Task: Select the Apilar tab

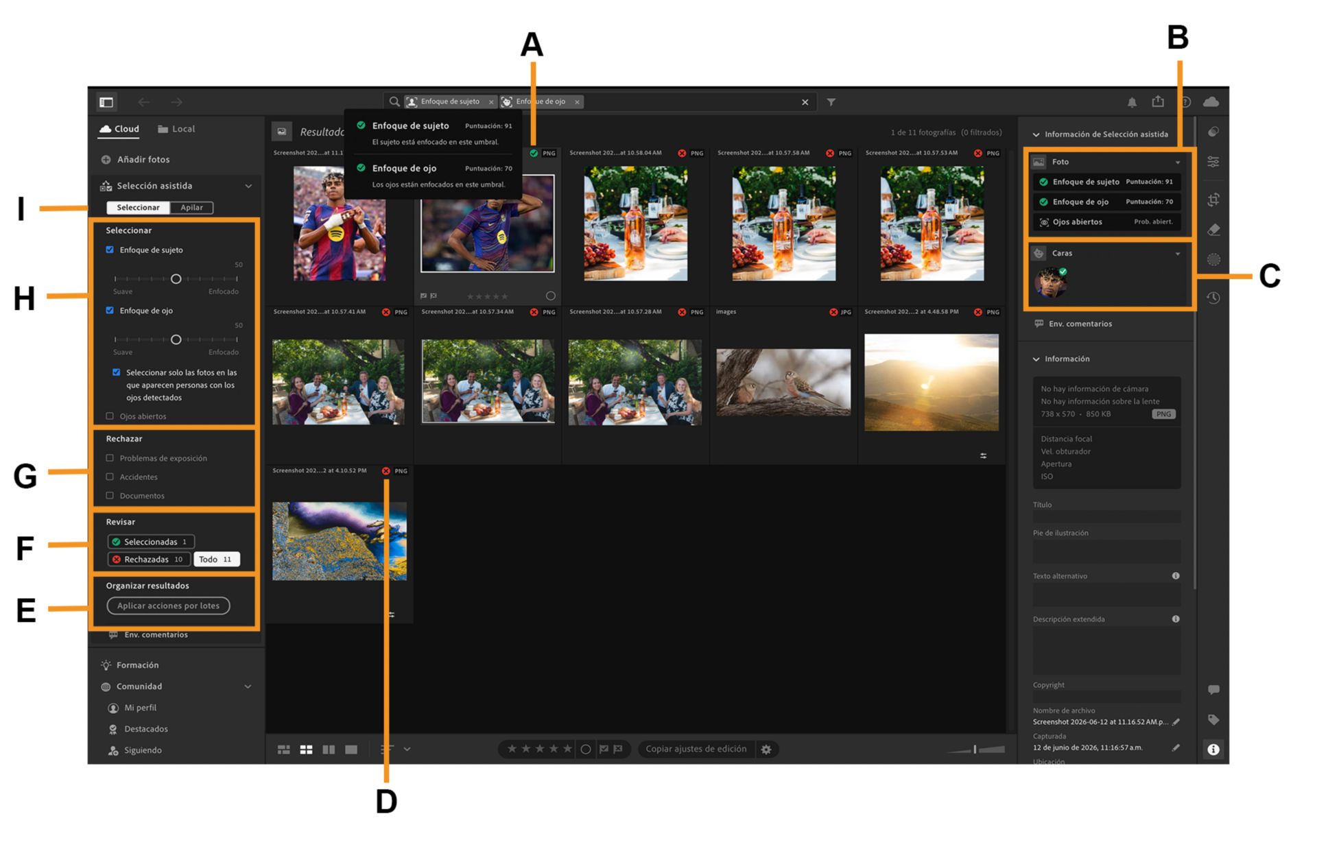Action: click(x=191, y=208)
